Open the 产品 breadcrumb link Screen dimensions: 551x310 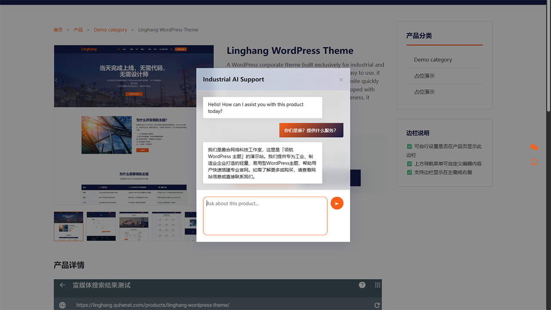coord(78,30)
